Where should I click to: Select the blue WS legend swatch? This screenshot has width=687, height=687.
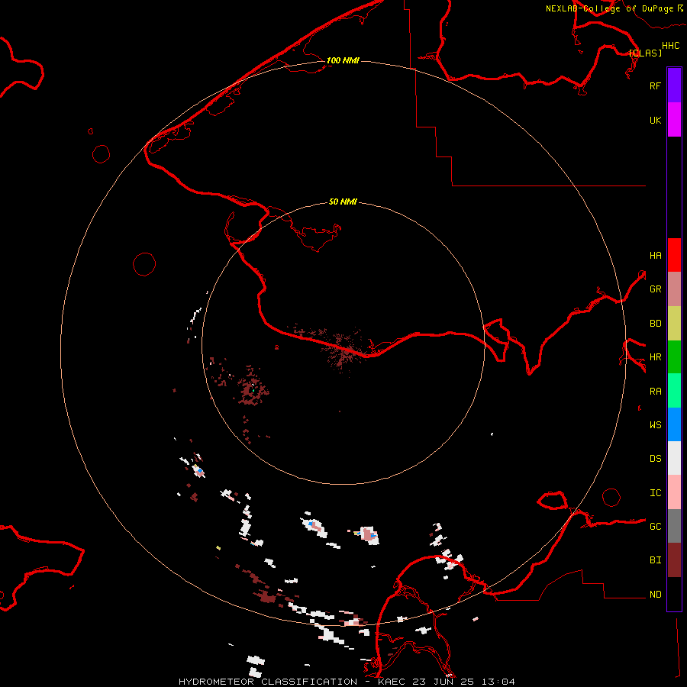click(x=674, y=424)
